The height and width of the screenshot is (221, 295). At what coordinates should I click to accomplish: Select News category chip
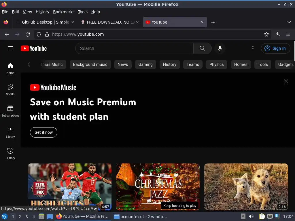tap(123, 64)
